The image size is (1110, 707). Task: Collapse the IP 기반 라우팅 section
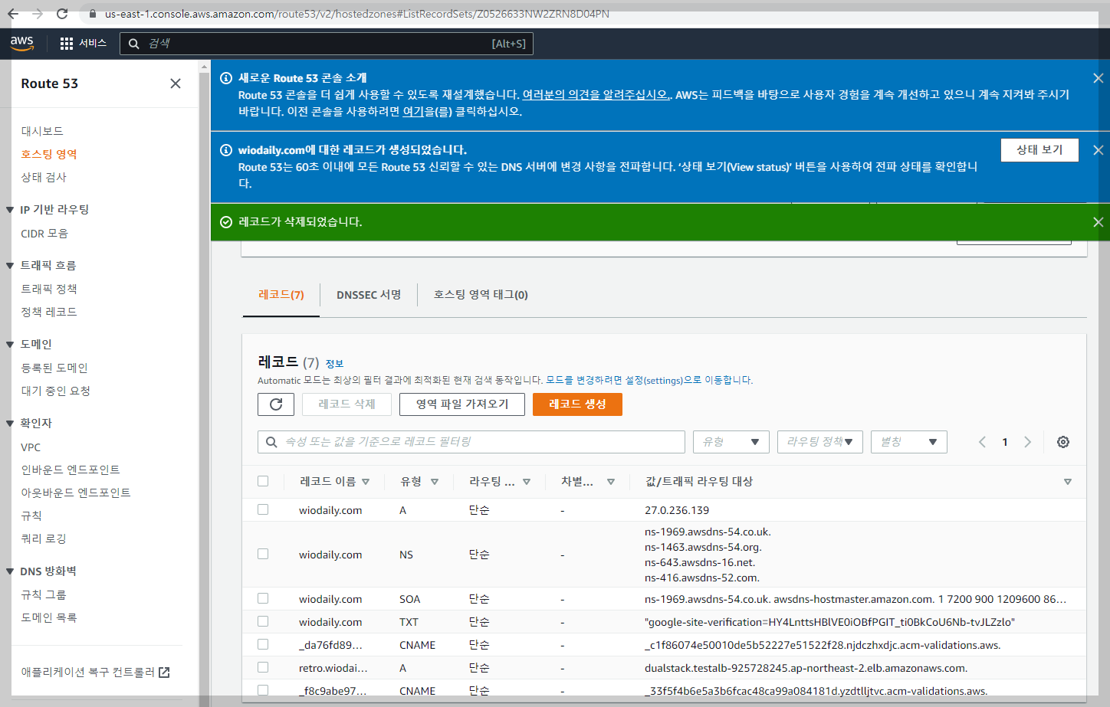(10, 210)
